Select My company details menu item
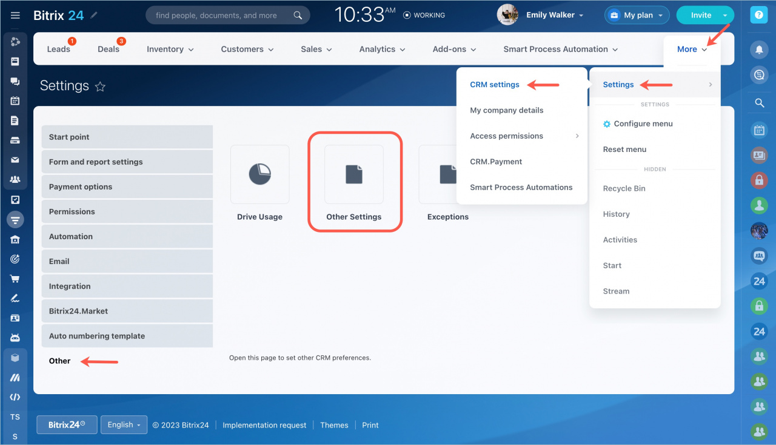 tap(507, 110)
